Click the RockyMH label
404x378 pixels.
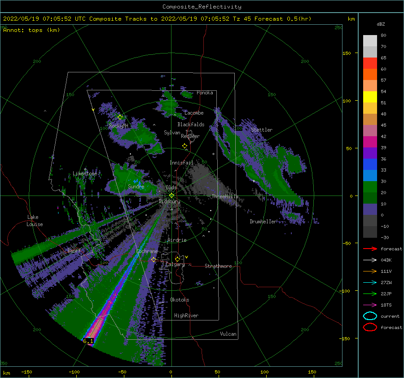point(119,126)
